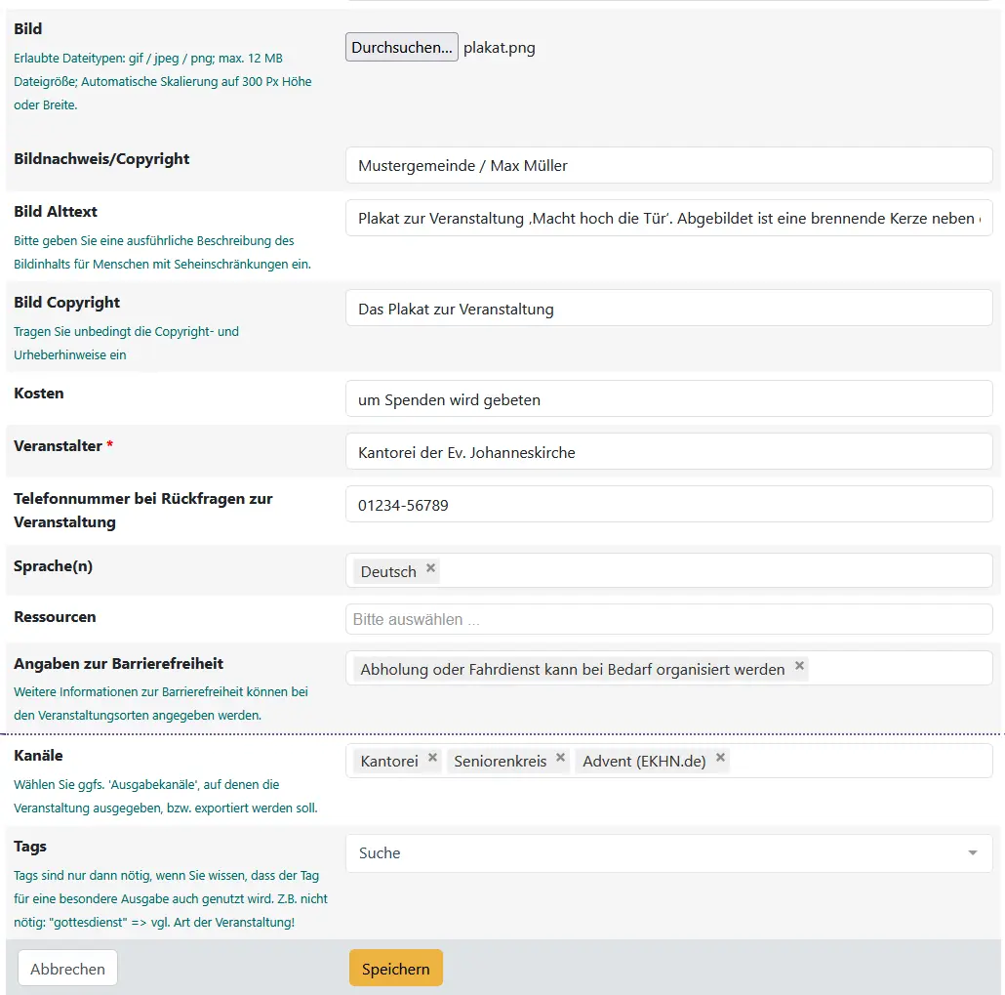Remove the Seniorenkreis channel tag
Viewport: 1005px width, 995px height.
pyautogui.click(x=560, y=758)
